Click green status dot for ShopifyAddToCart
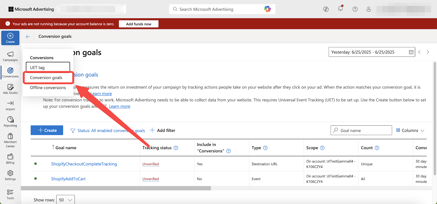Image resolution: width=437 pixels, height=204 pixels. tap(36, 179)
